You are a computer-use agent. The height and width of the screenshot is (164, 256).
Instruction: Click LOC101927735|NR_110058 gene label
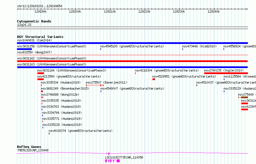(124, 157)
